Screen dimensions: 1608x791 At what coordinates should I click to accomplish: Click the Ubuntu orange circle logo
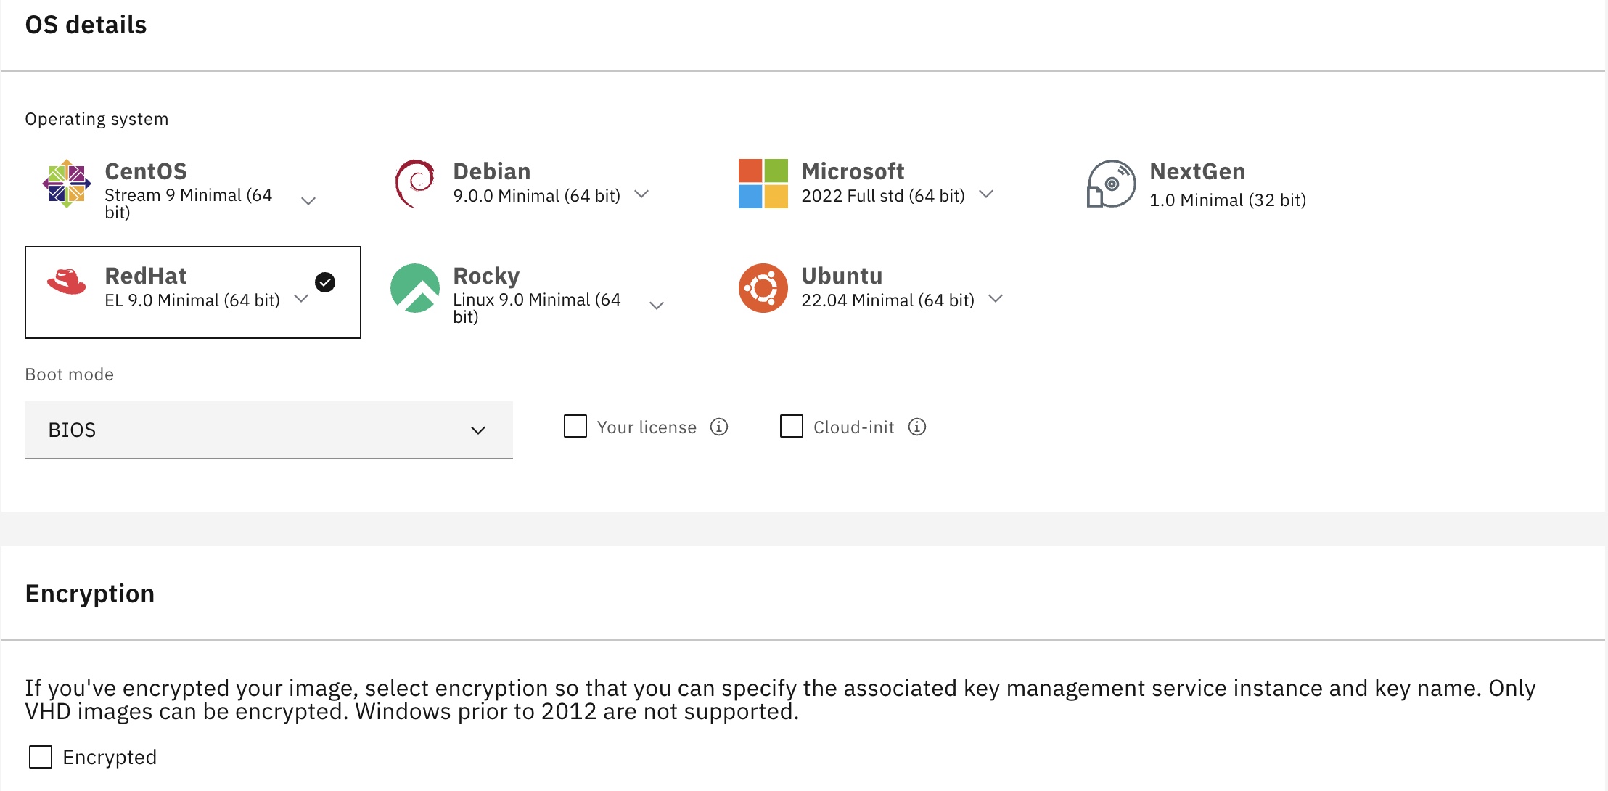[763, 288]
